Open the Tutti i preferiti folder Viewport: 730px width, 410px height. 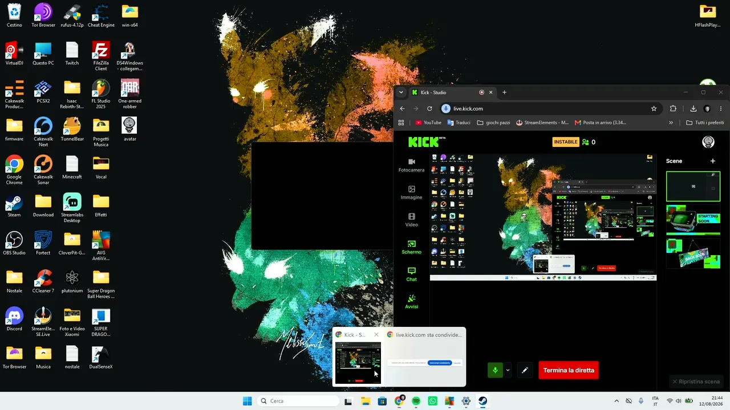705,122
